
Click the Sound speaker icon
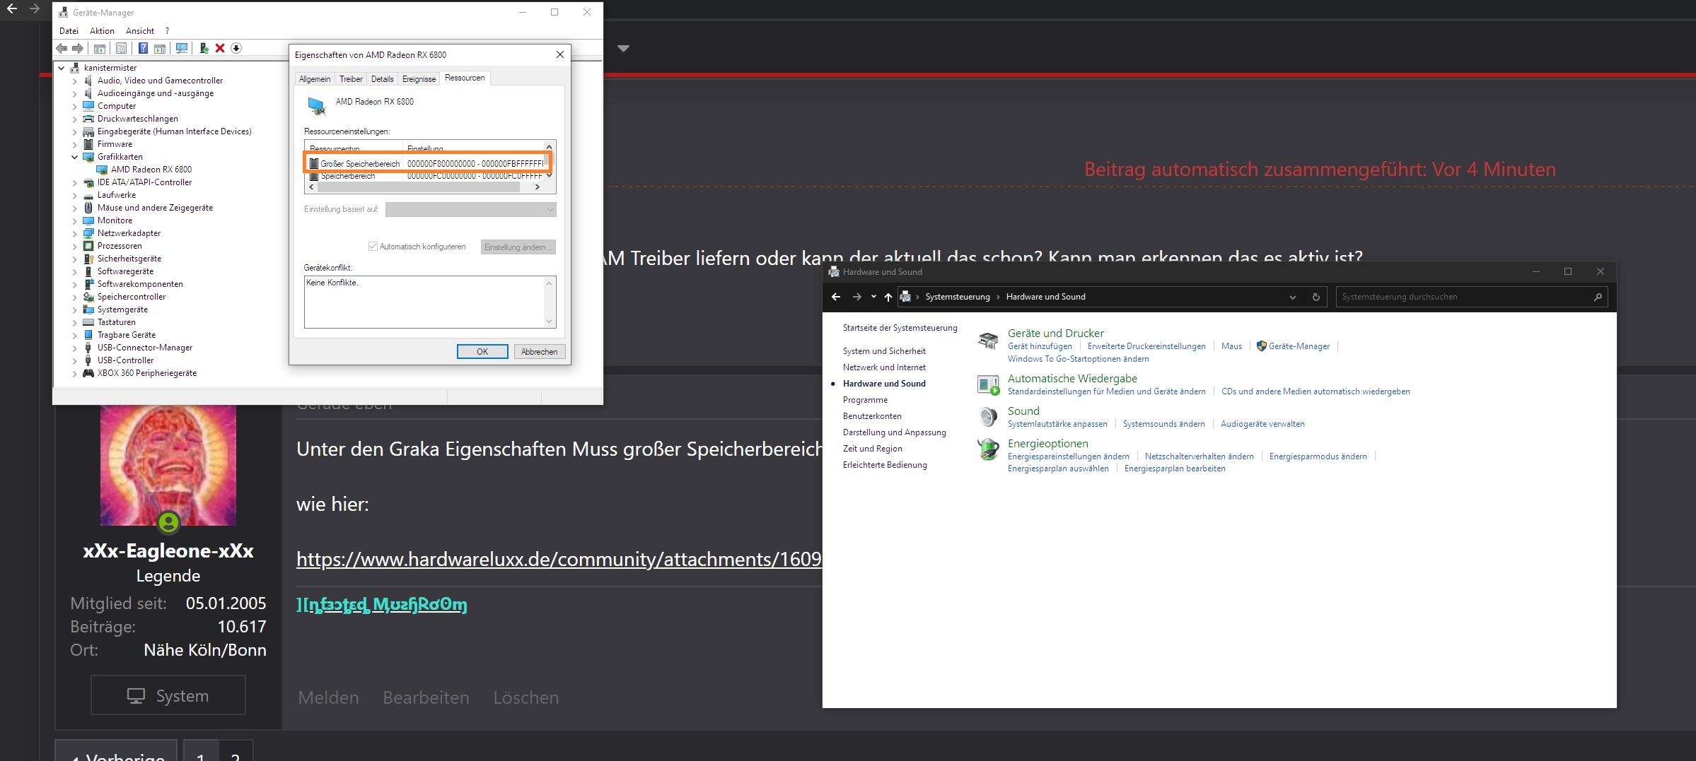point(988,417)
